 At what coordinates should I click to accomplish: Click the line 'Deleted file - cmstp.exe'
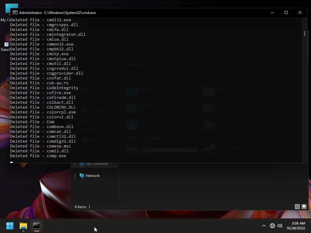(x=39, y=54)
